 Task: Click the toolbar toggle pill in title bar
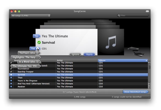tap(147, 11)
